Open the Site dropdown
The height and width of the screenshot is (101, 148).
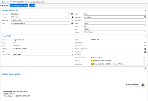pos(145,14)
